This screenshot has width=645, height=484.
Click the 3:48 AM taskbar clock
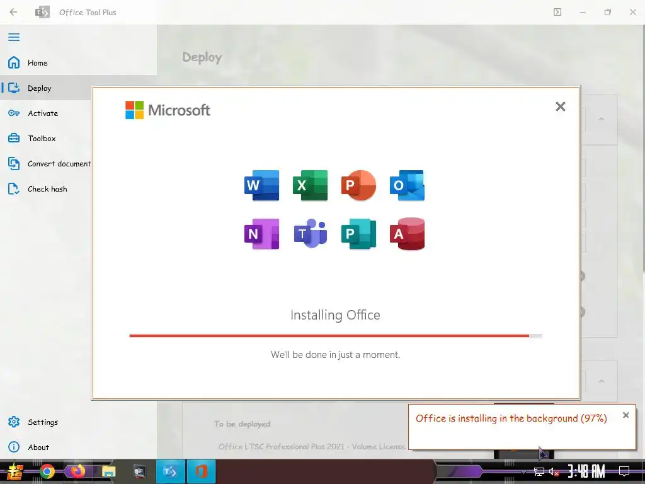coord(586,471)
